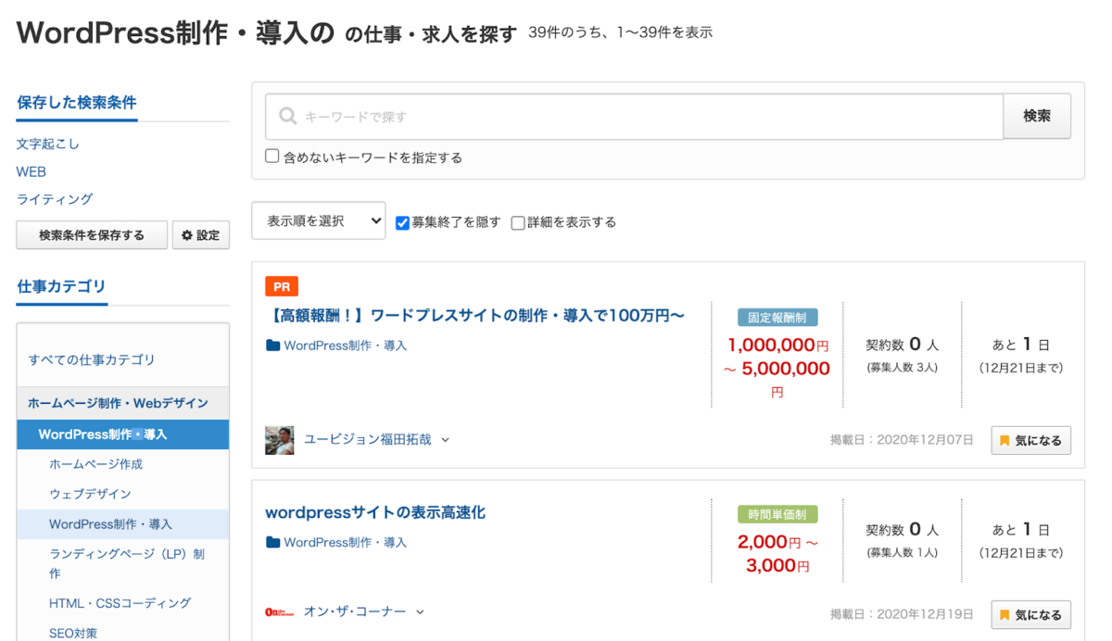Bookmark the wordpress高速化 job with 気になる
This screenshot has width=1112, height=641.
[x=1030, y=614]
